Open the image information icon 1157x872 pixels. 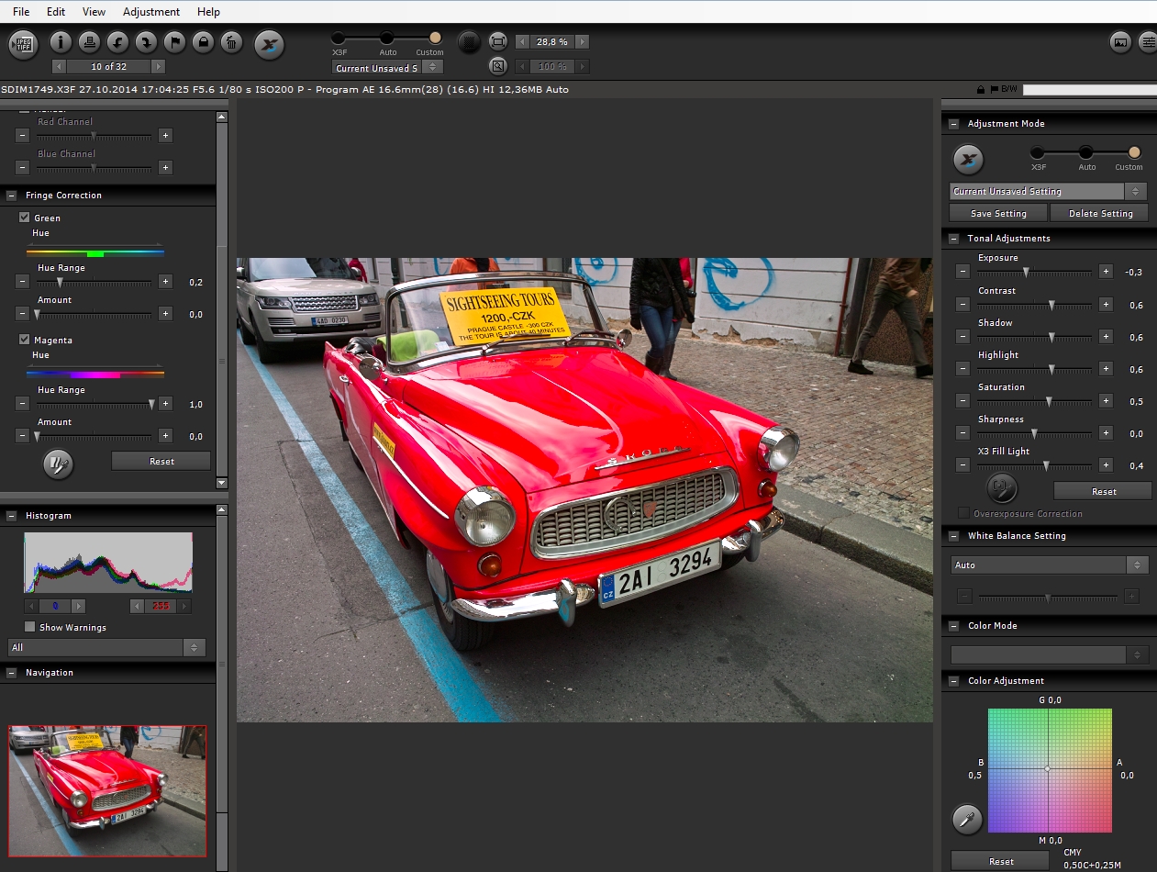pyautogui.click(x=61, y=42)
